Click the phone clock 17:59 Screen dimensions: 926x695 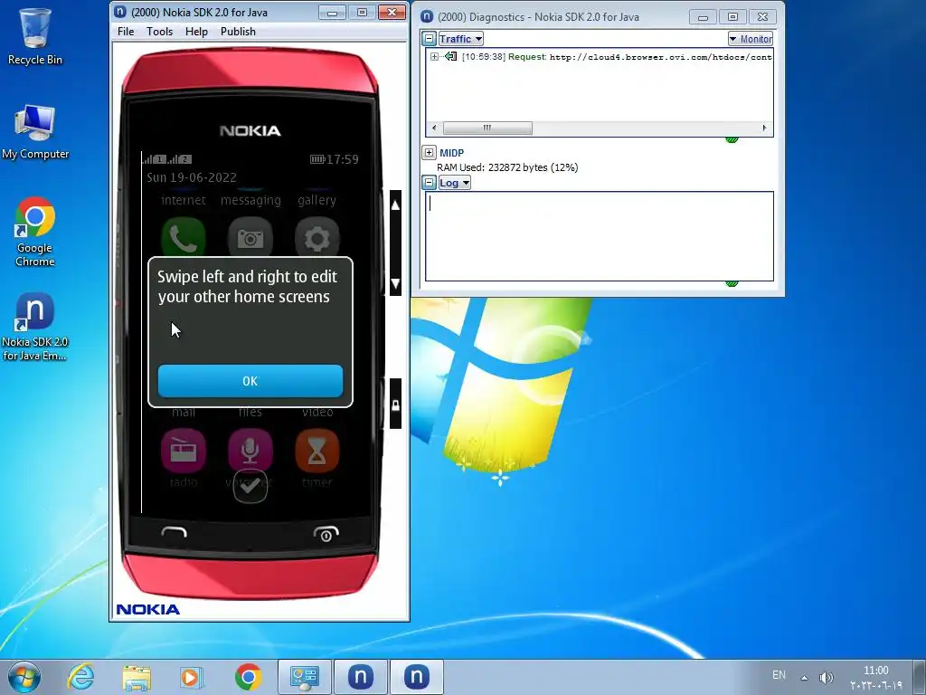[342, 159]
